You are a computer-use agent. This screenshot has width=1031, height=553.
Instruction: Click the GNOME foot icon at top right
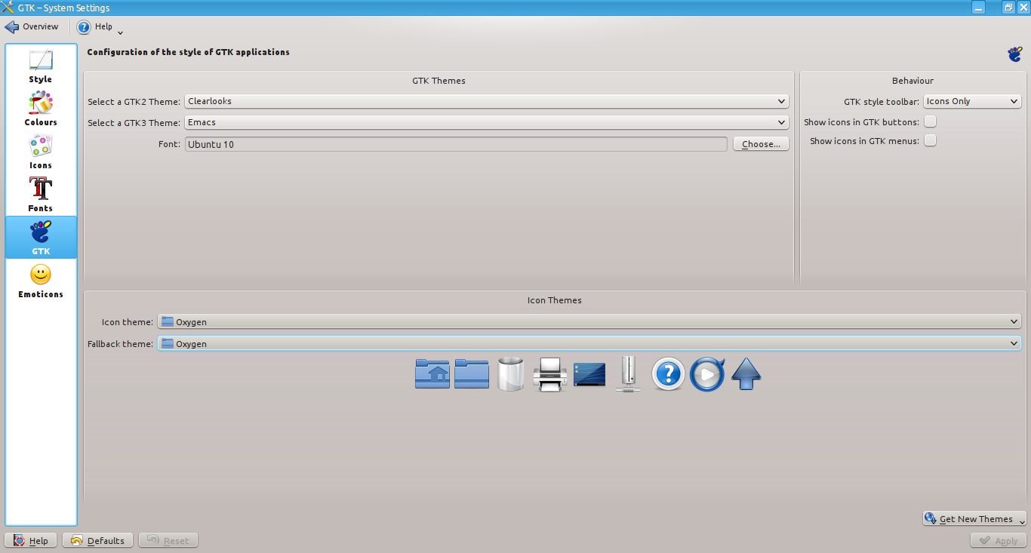[1015, 54]
